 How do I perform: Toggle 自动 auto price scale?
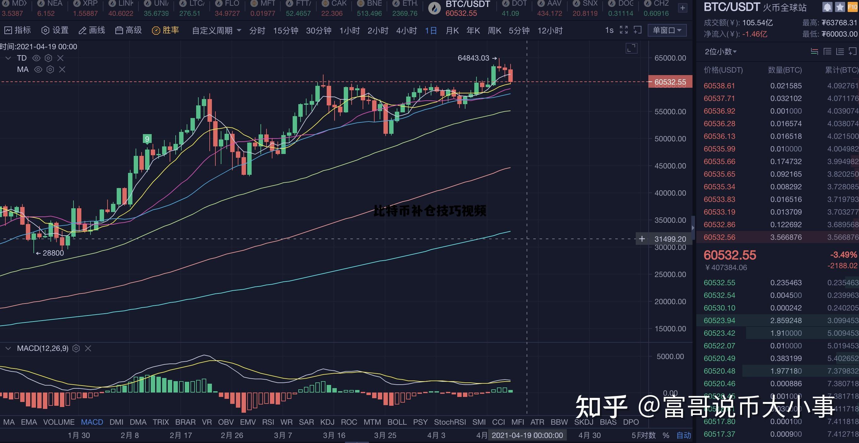(684, 435)
